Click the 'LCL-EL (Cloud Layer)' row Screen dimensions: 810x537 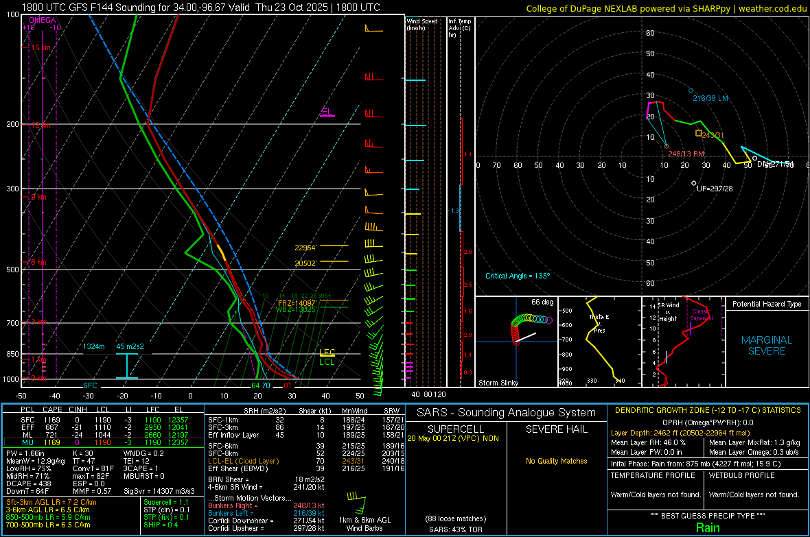306,461
